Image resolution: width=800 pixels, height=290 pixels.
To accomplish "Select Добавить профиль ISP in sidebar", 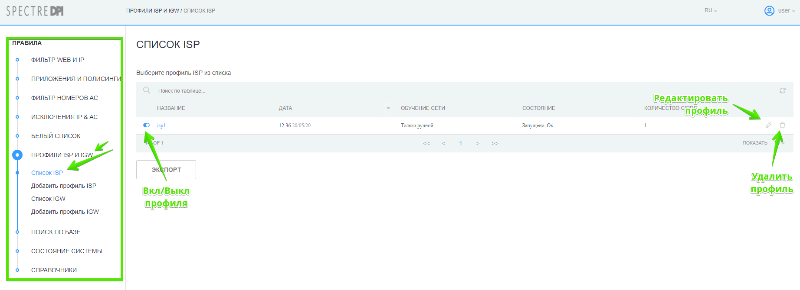I will pos(64,186).
